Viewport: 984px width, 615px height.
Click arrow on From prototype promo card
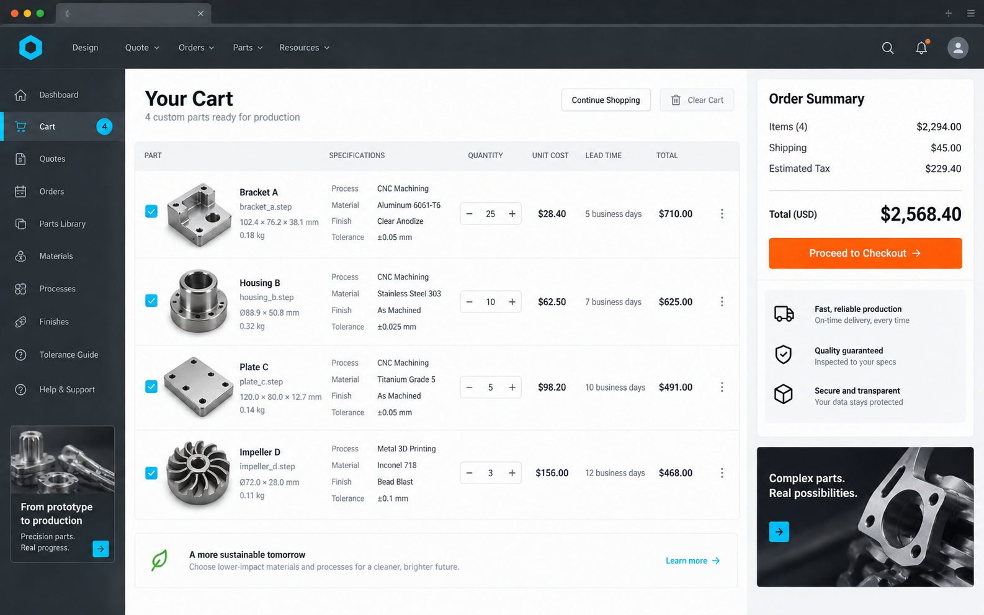[101, 549]
